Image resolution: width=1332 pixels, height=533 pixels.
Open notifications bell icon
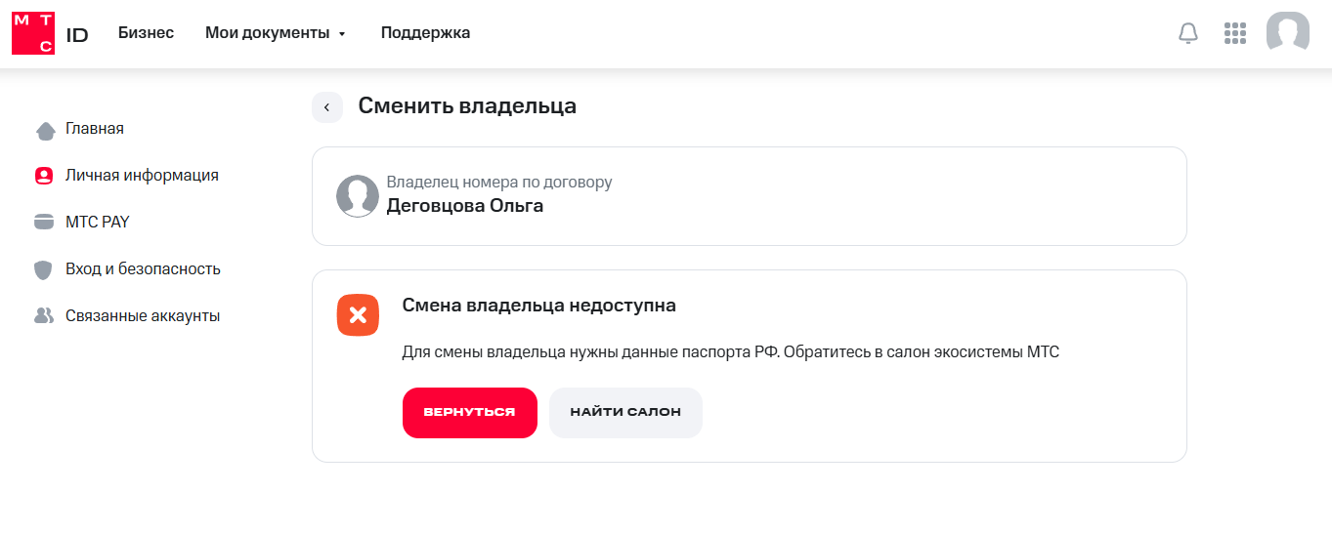(x=1188, y=33)
